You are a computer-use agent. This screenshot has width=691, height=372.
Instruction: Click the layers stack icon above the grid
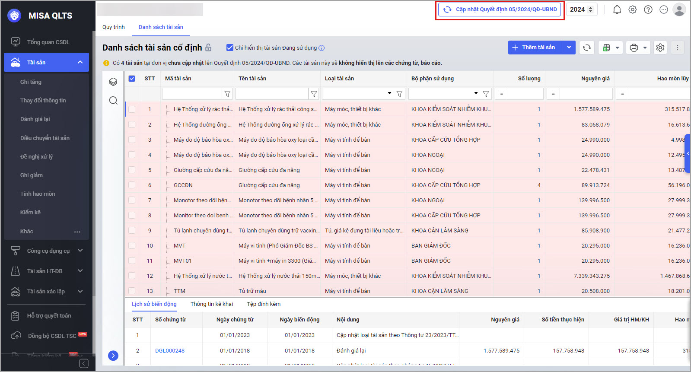pos(113,82)
